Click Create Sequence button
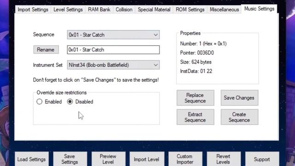Image resolution: width=295 pixels, height=166 pixels. coord(239,117)
